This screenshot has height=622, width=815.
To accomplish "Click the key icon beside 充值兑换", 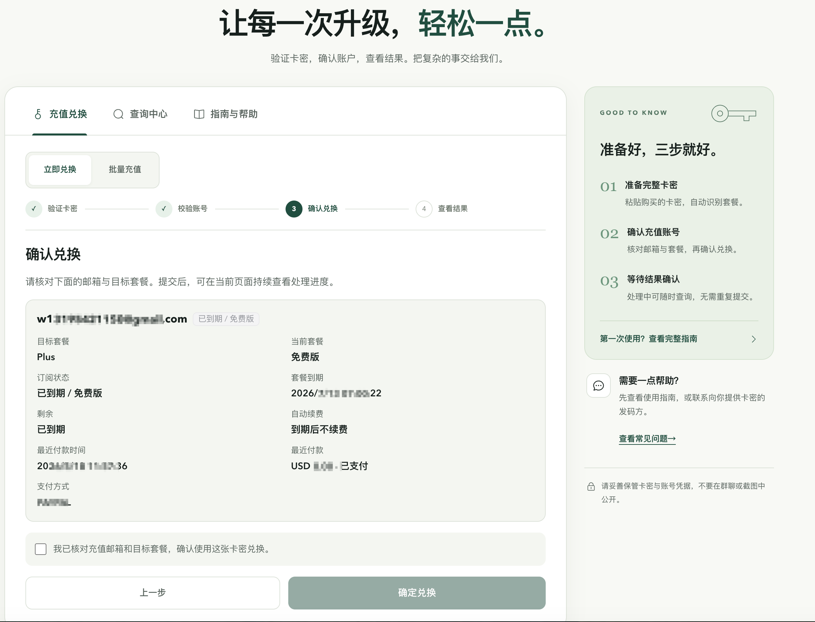I will [38, 114].
